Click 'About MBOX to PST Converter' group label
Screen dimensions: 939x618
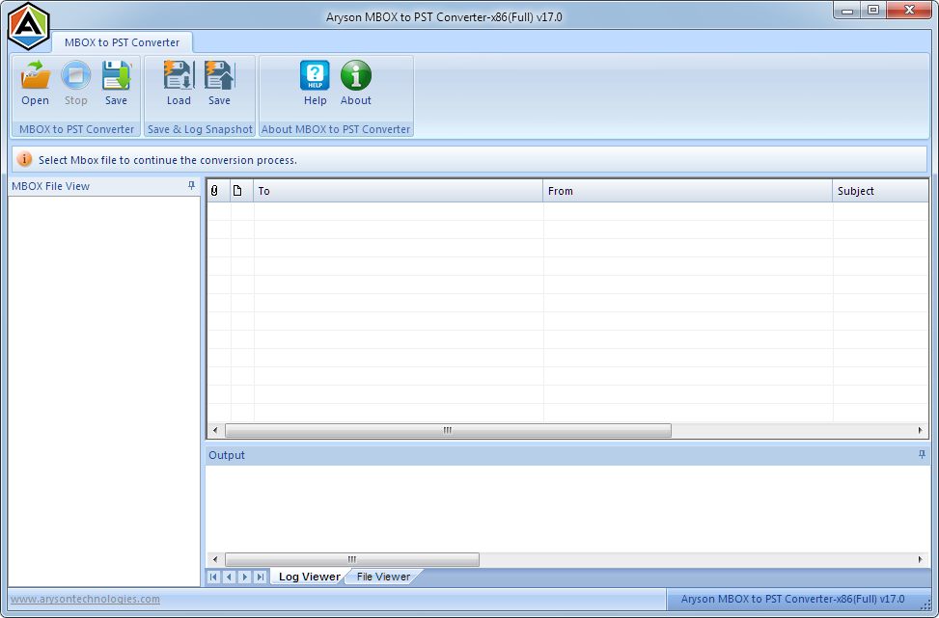pyautogui.click(x=336, y=129)
